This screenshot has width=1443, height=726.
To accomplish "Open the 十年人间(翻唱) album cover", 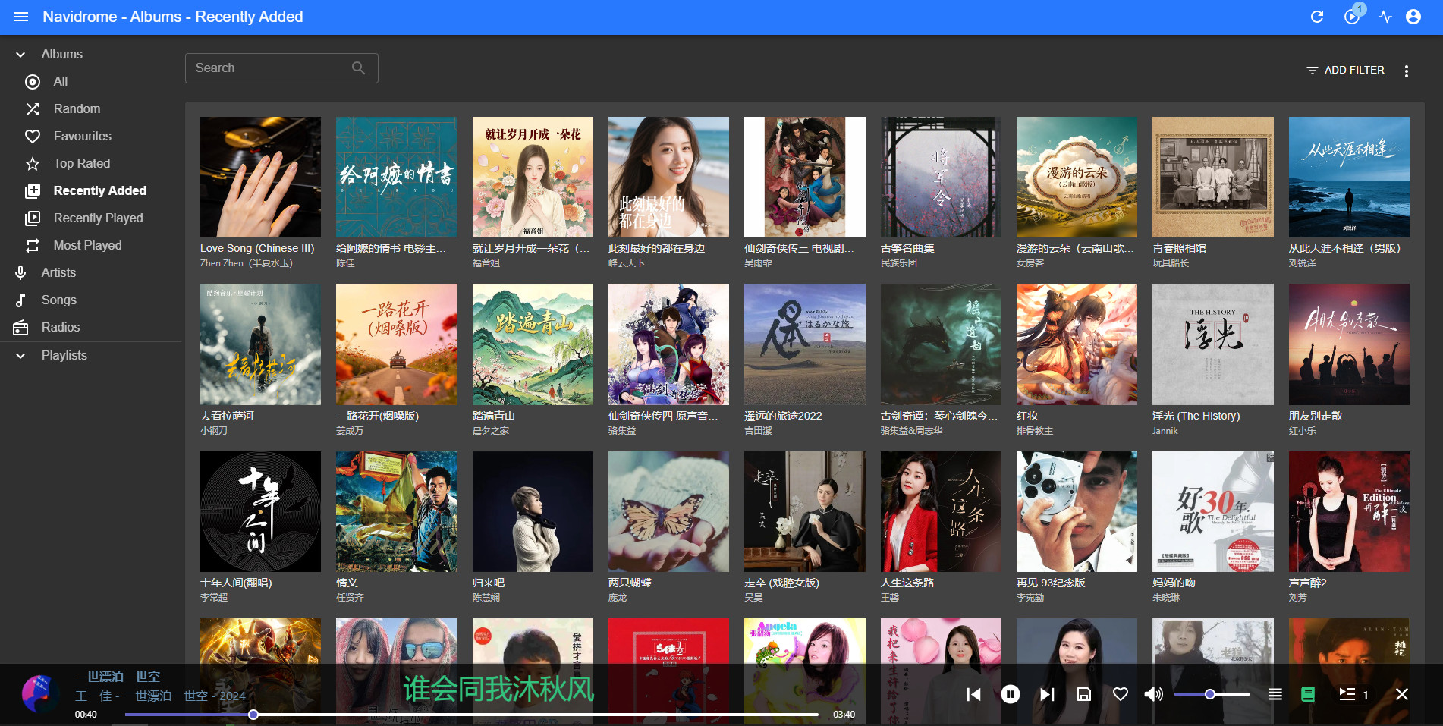I will point(260,511).
